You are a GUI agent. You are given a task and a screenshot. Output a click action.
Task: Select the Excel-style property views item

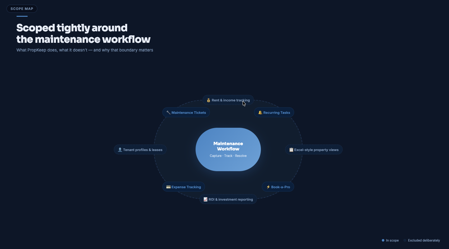(x=314, y=149)
